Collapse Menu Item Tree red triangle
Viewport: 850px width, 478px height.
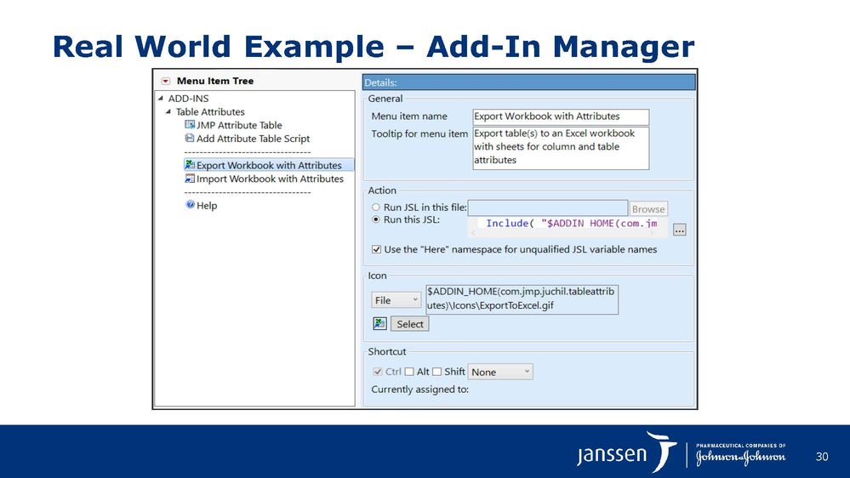point(166,82)
